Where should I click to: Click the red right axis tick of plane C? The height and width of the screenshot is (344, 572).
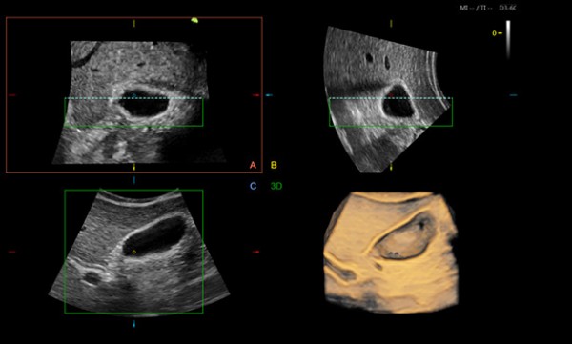[x=256, y=252]
